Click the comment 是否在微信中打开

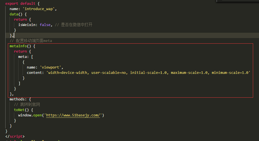coord(74,25)
